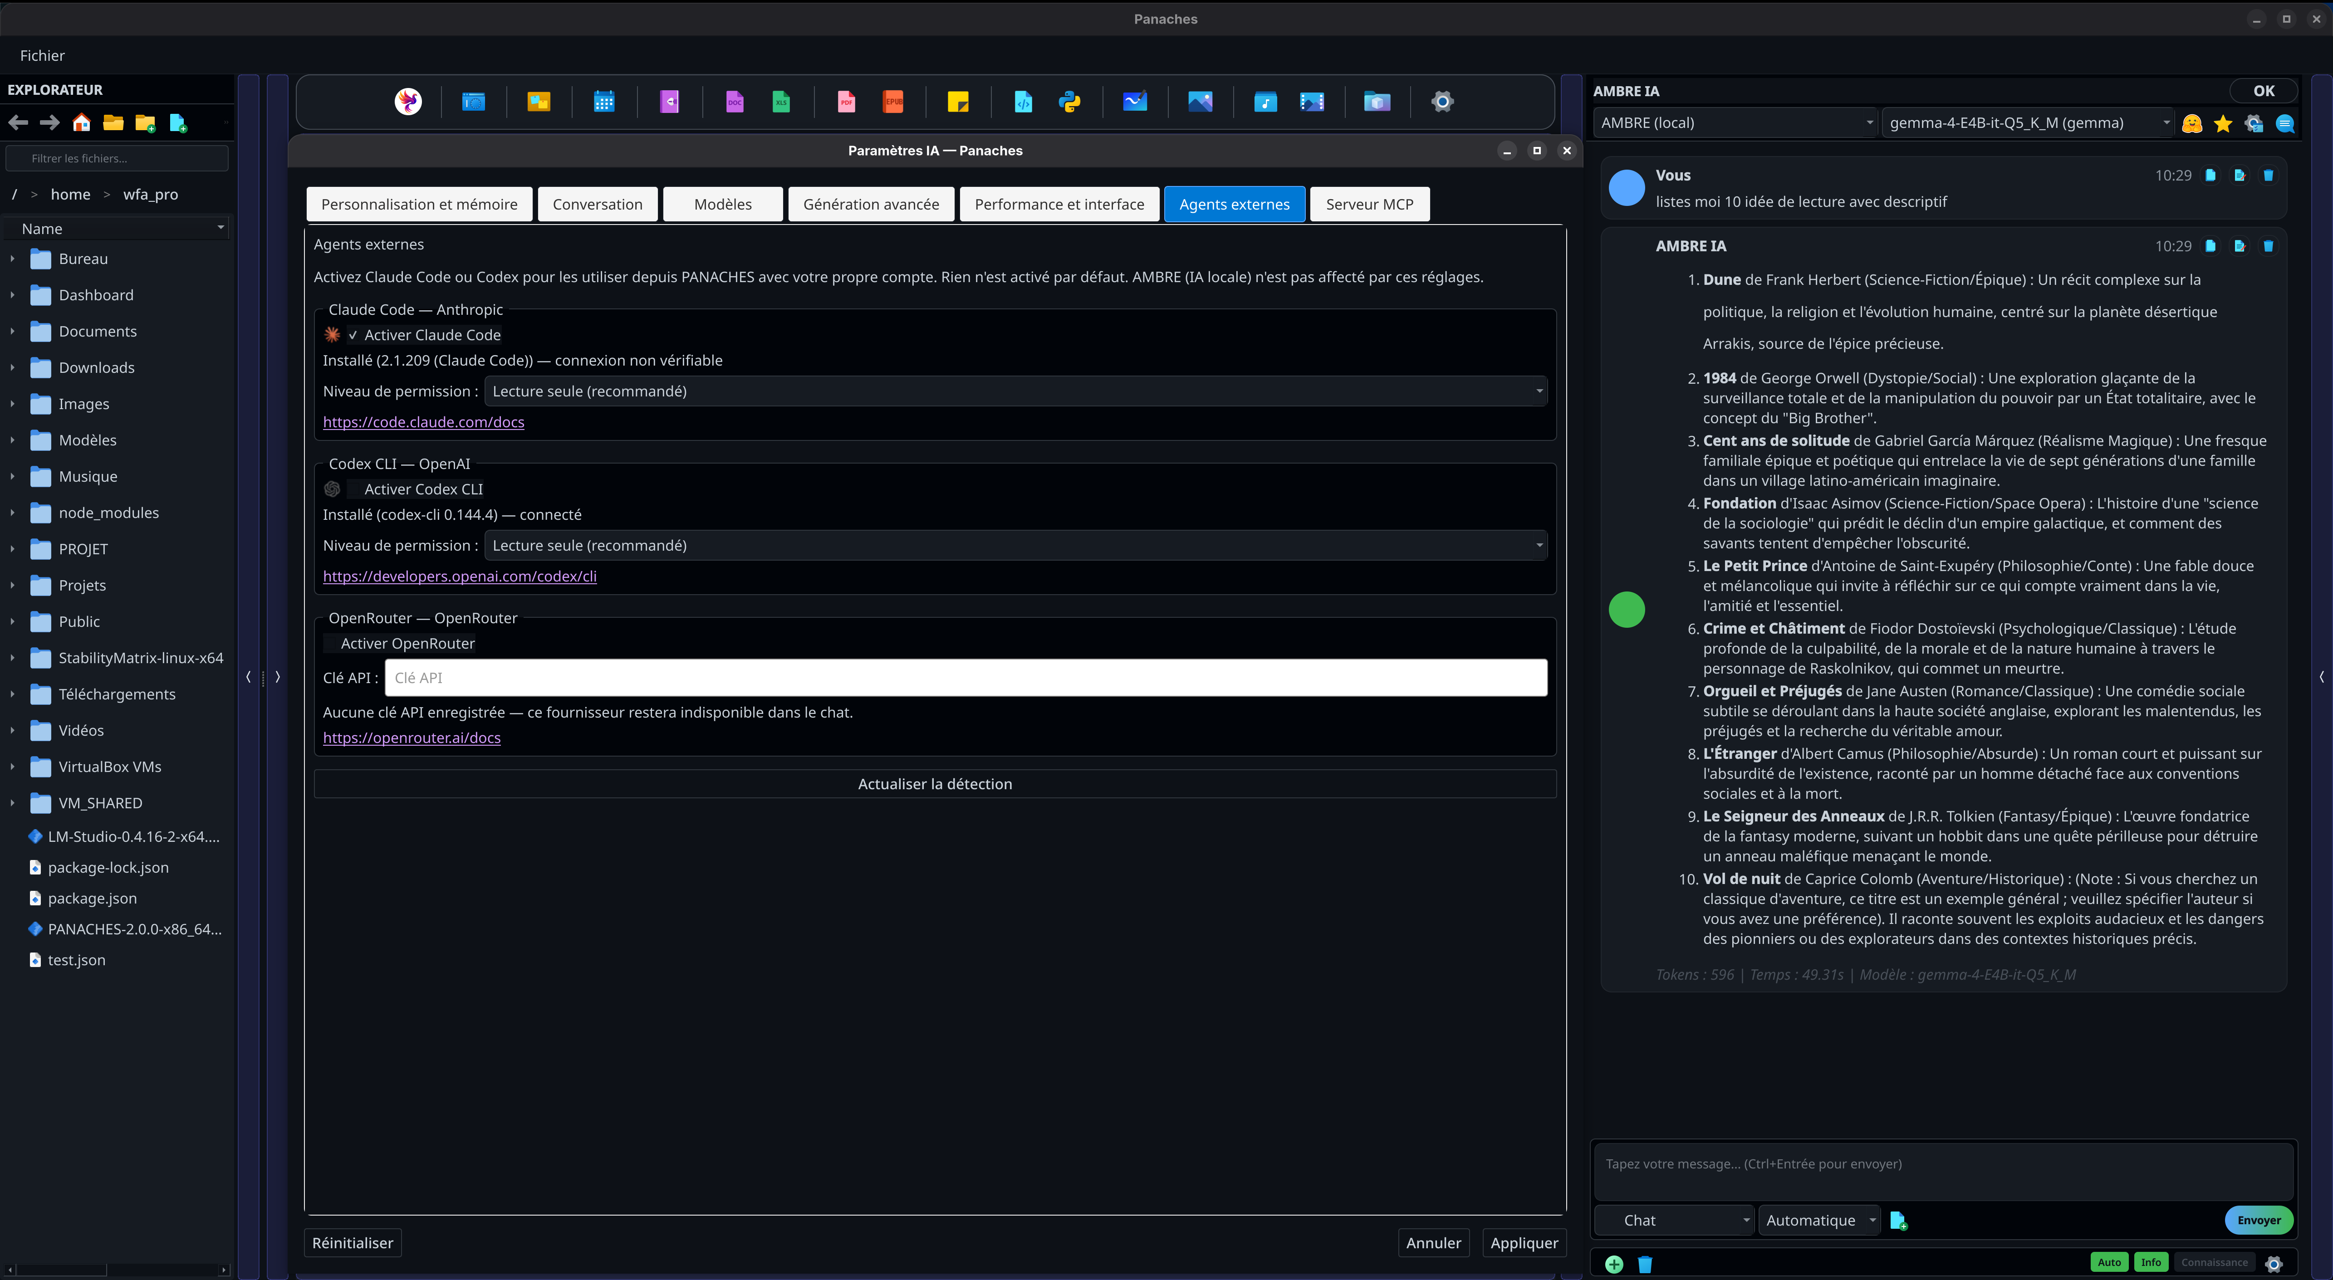Switch to Personnalisation et mémoire tab
Screen dimensions: 2333x1280
[x=419, y=205]
